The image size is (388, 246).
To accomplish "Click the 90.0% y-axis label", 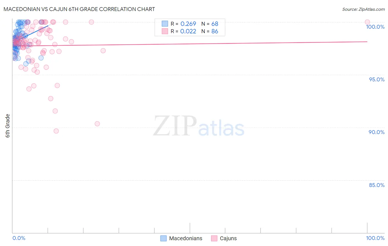I will [377, 132].
